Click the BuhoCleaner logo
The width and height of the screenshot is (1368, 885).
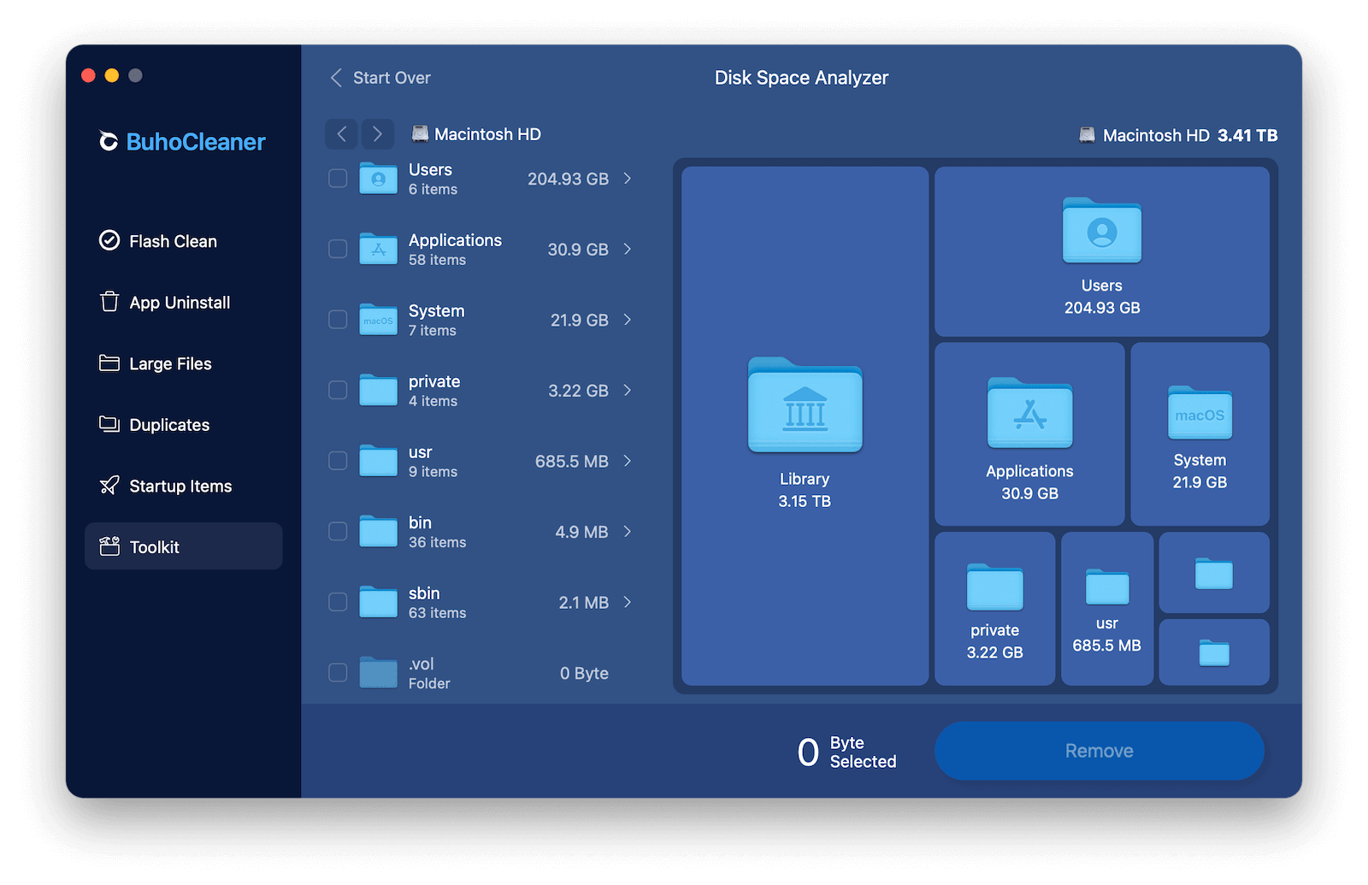182,142
